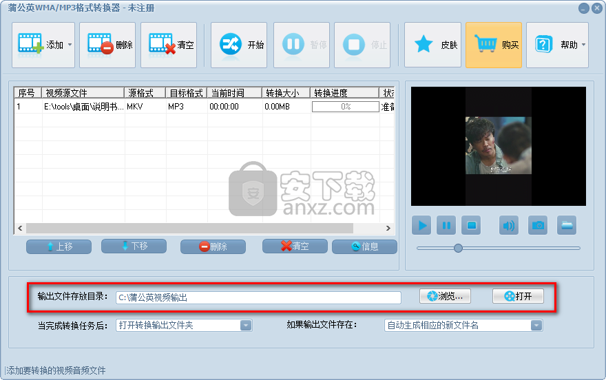Screen dimensions: 606x380
Task: Click the 转换大小 column header
Action: (x=286, y=93)
